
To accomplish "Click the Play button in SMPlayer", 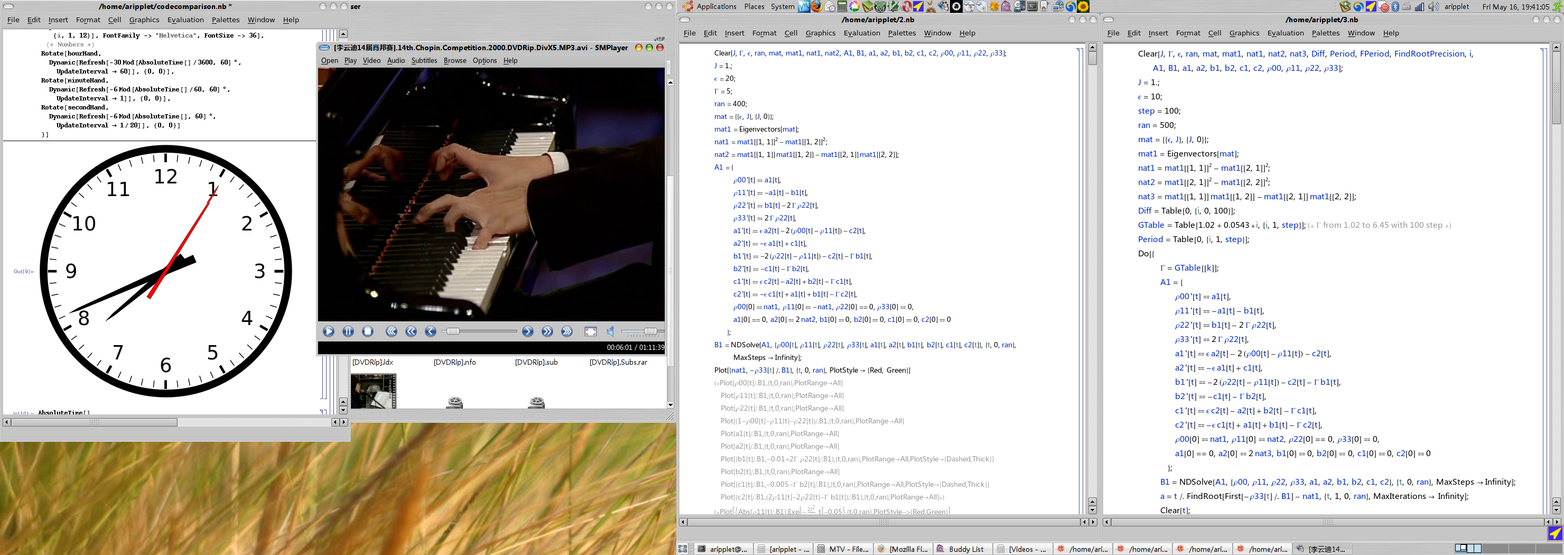I will coord(329,331).
